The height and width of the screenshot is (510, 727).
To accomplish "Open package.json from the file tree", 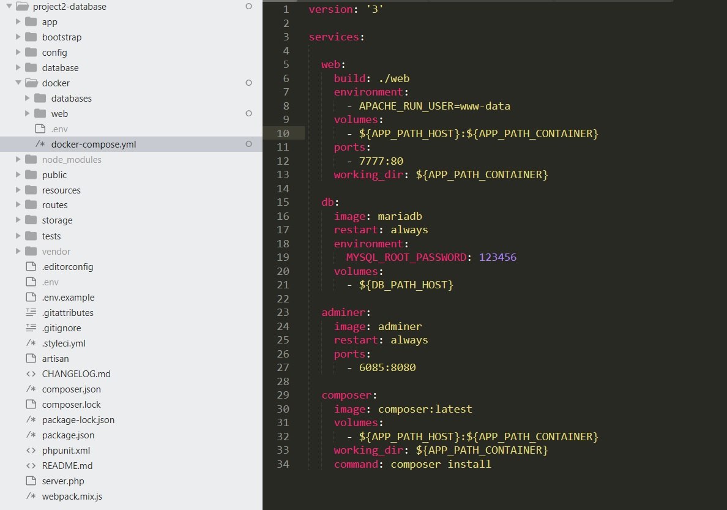I will point(68,435).
